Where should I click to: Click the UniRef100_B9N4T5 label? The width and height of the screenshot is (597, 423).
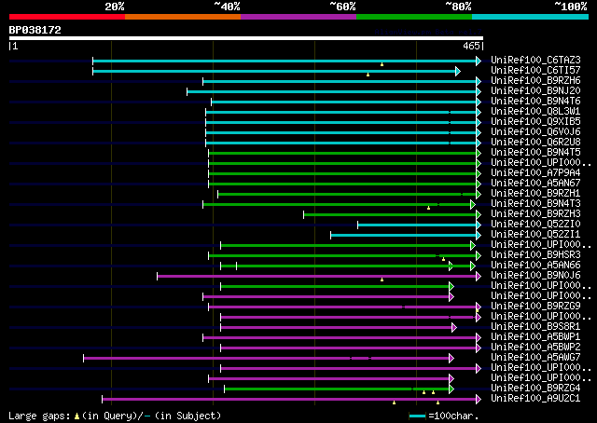coord(535,153)
